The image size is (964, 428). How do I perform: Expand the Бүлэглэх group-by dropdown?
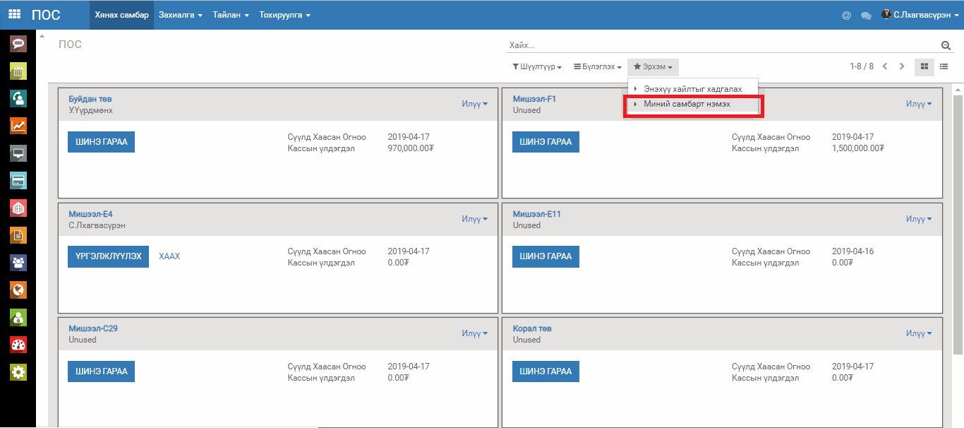point(597,67)
